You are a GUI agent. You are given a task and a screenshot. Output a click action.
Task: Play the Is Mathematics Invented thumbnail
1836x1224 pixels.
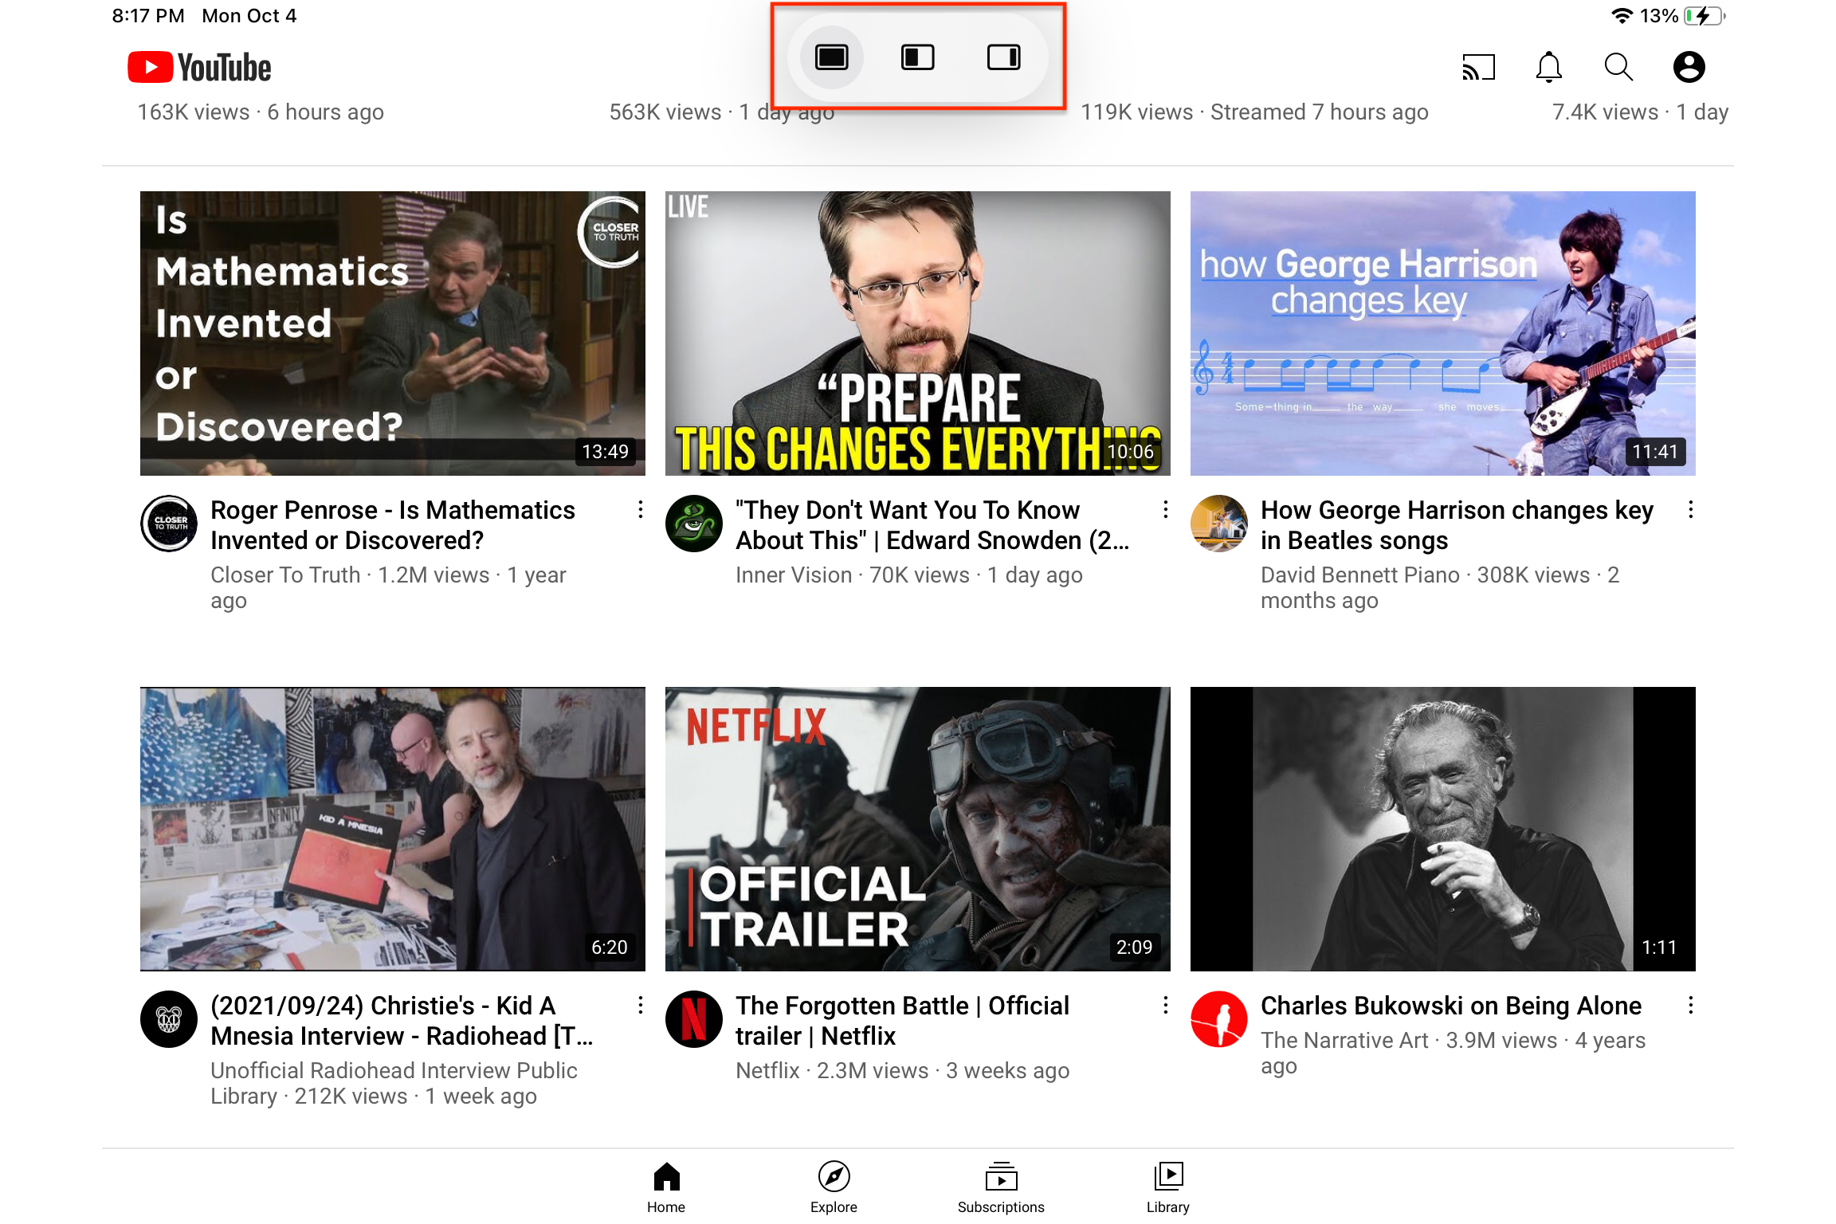click(393, 333)
